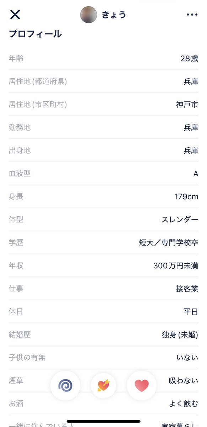Select the 学歴 短大／専門学校卒 row
Image resolution: width=207 pixels, height=427 pixels.
103,243
